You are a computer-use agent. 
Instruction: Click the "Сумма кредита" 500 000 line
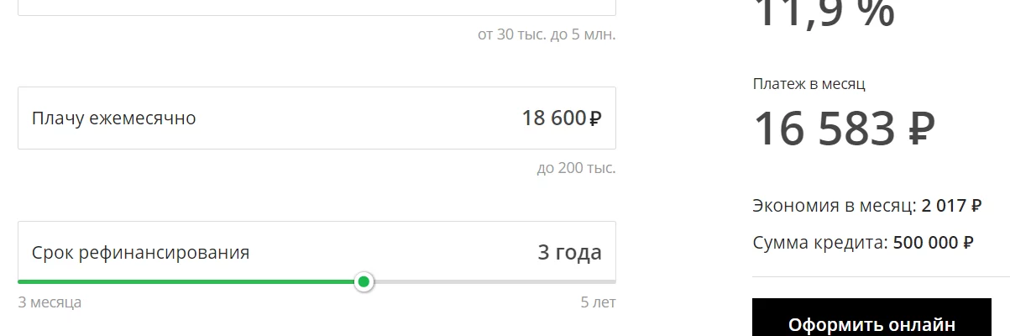863,243
